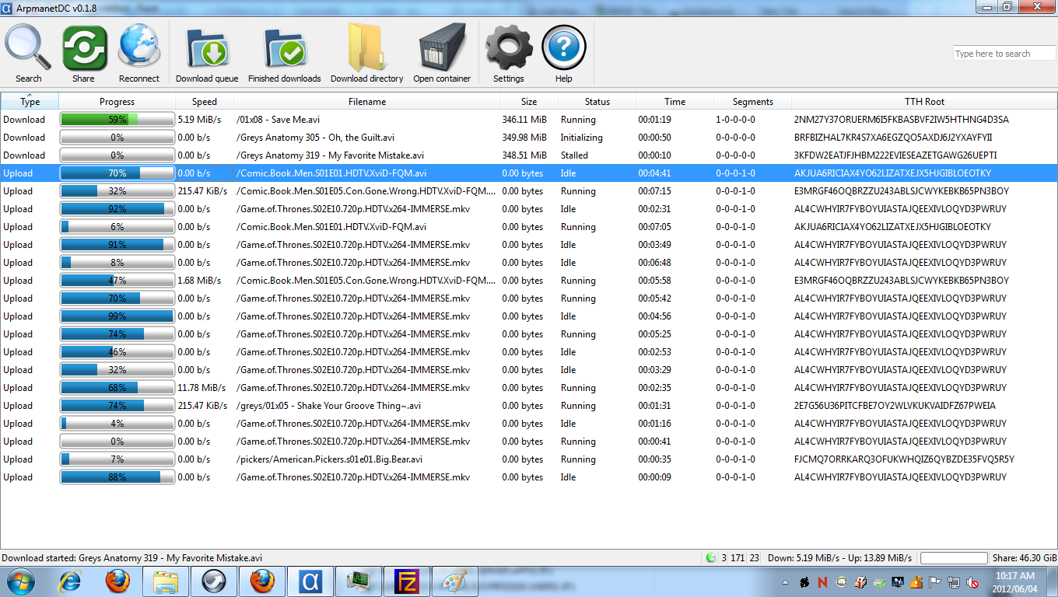Click the Show desktop button
This screenshot has width=1058, height=597.
click(1052, 581)
